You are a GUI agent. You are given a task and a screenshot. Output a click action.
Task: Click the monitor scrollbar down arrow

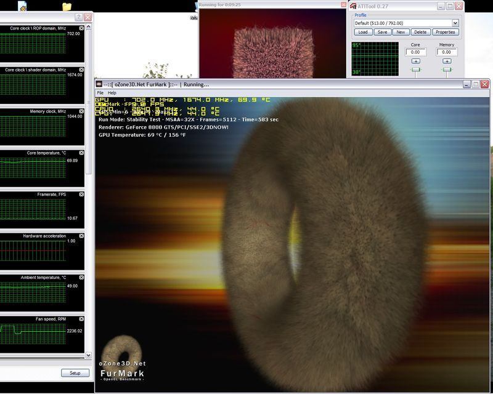[88, 355]
